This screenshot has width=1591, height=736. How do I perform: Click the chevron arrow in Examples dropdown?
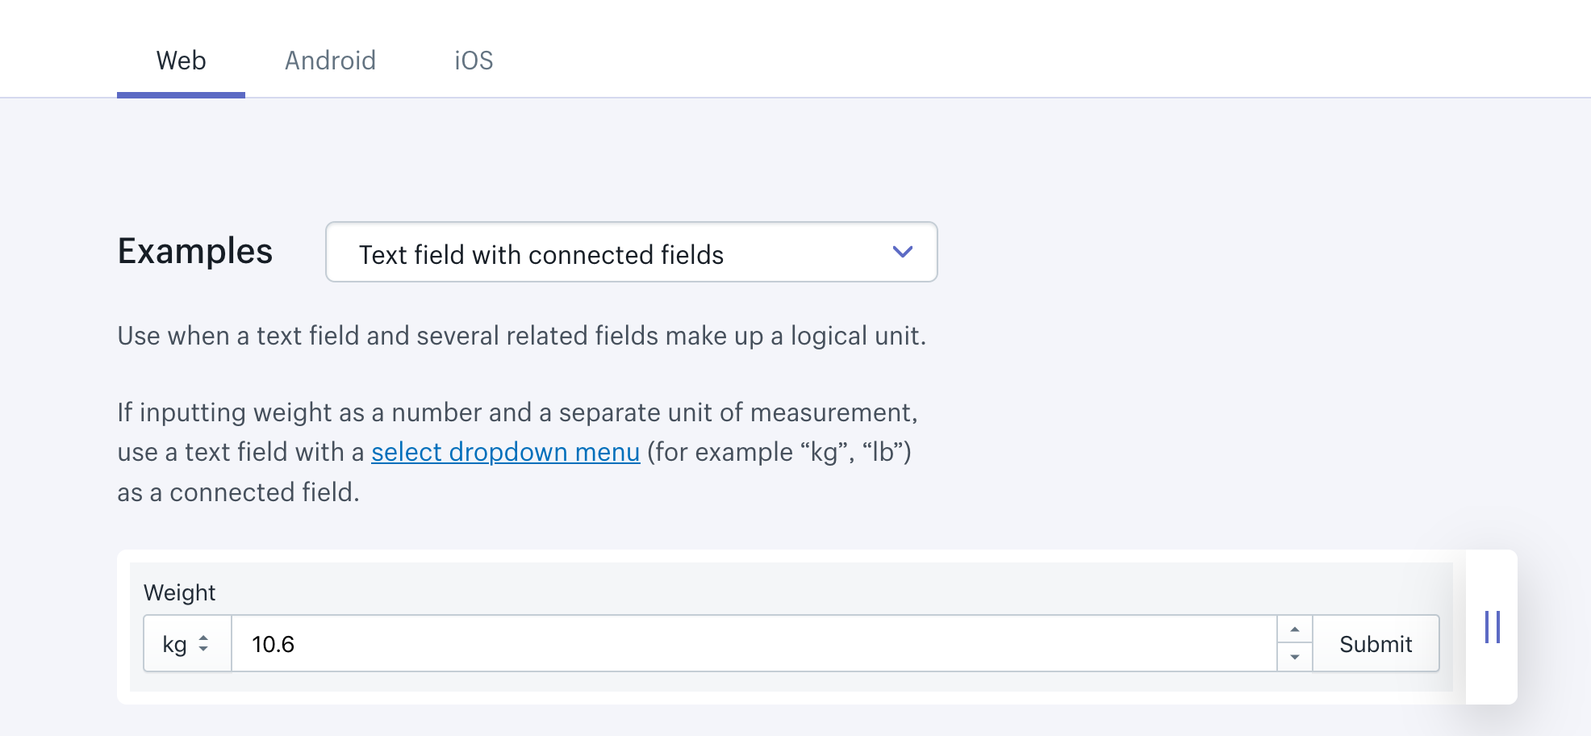[x=902, y=252]
